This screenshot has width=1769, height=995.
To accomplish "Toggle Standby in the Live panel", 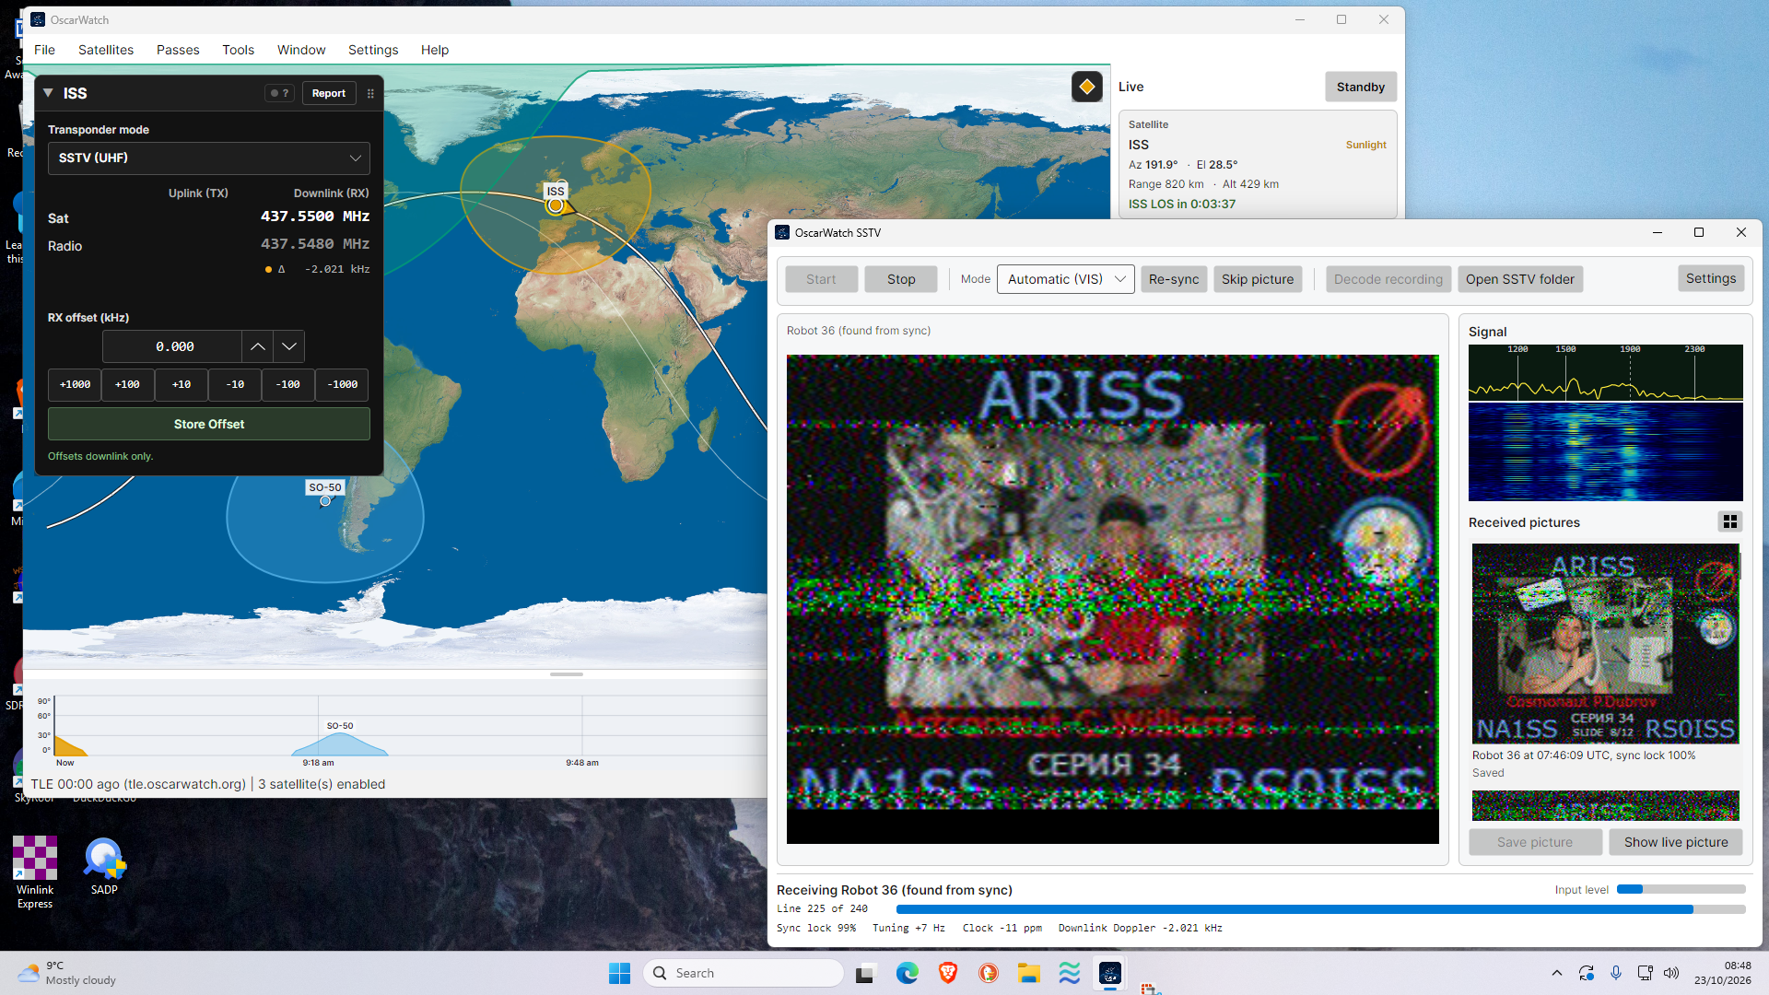I will coord(1361,87).
